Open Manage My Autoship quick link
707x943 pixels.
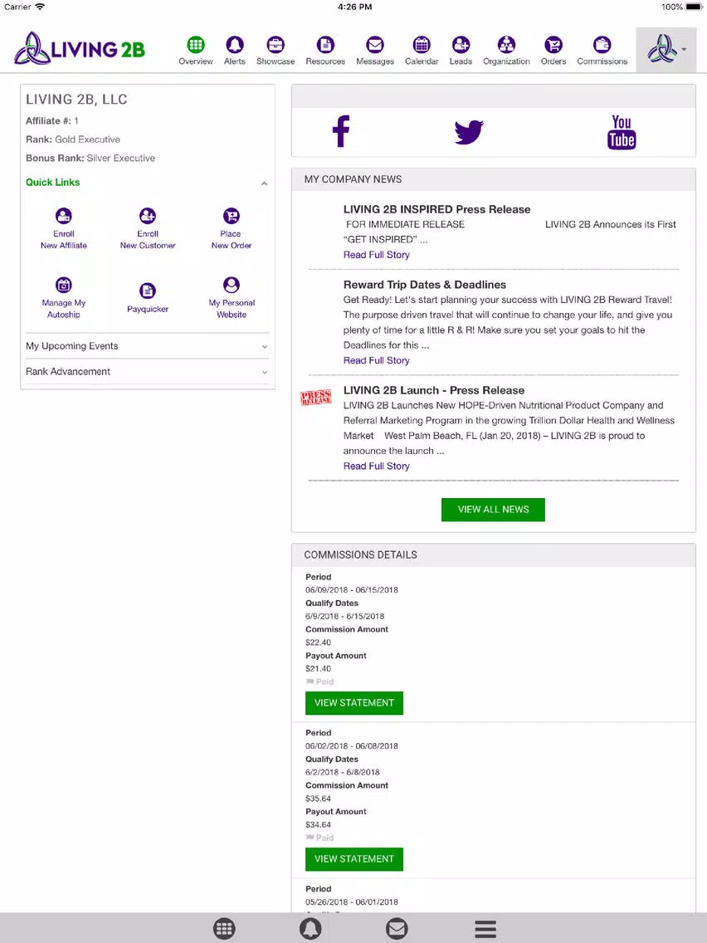click(x=64, y=297)
